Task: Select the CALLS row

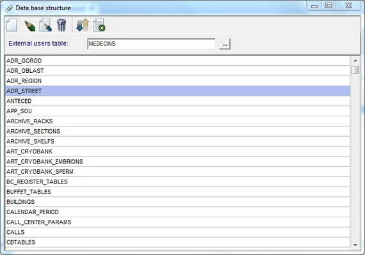Action: tap(177, 232)
